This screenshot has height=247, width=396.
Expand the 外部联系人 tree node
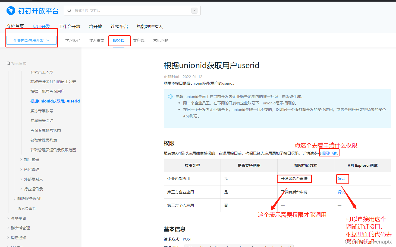tap(21, 179)
